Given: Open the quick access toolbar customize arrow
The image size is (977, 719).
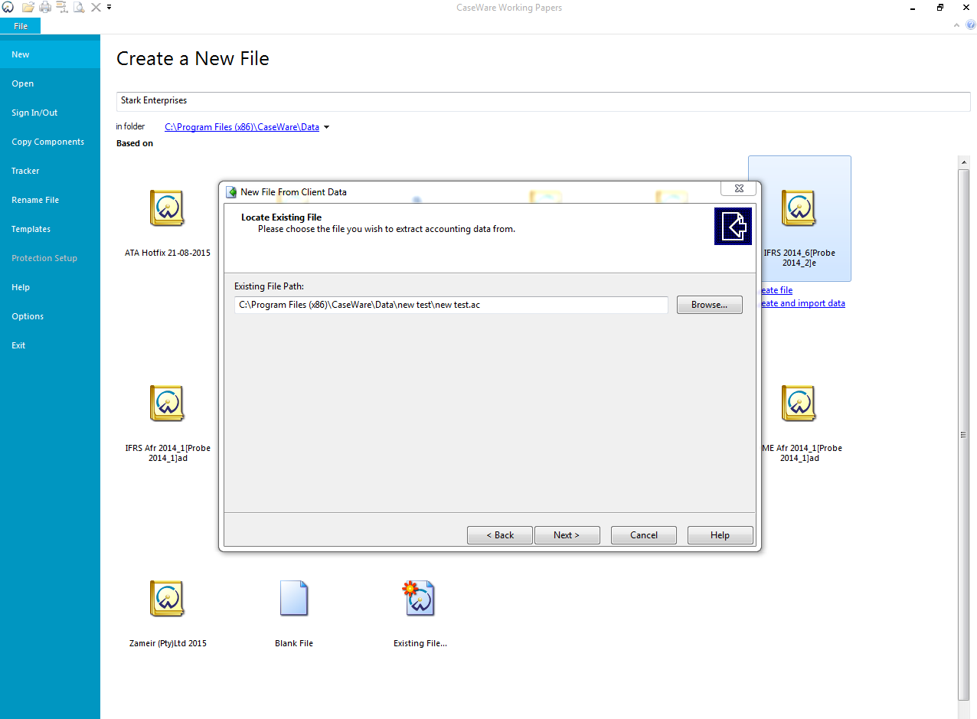Looking at the screenshot, I should [109, 7].
